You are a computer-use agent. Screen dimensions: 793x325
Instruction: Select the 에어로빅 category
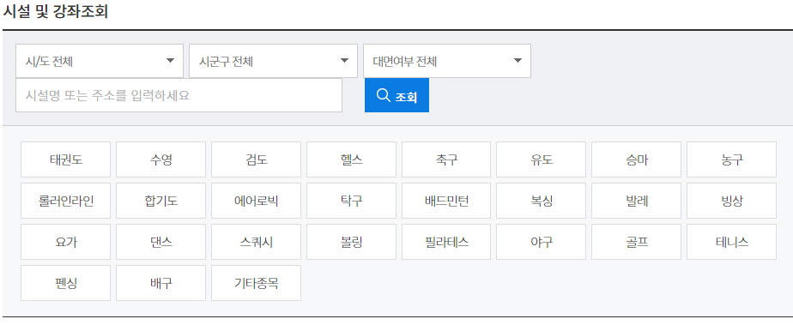pyautogui.click(x=256, y=201)
